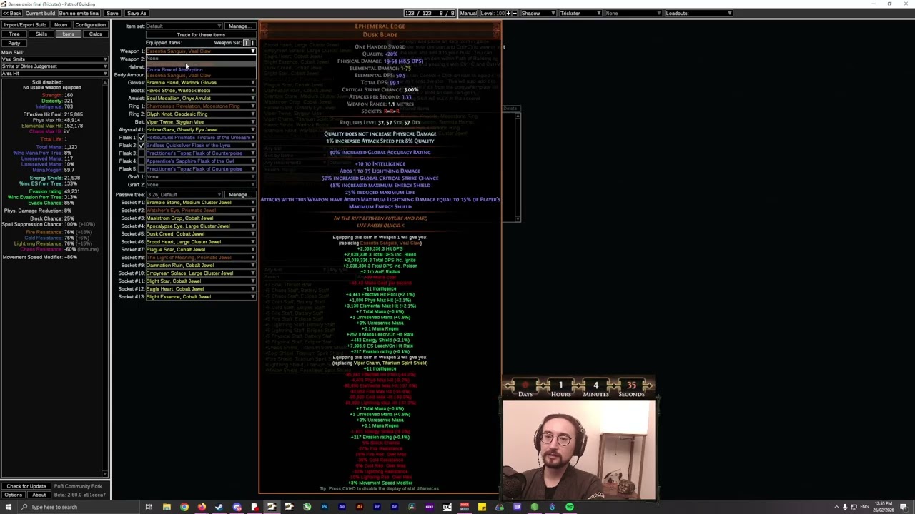Open the Weapon 1 slot dropdown
Image resolution: width=915 pixels, height=514 pixels.
pos(201,51)
